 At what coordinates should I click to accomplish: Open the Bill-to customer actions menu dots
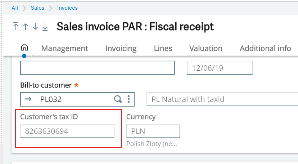tap(128, 99)
